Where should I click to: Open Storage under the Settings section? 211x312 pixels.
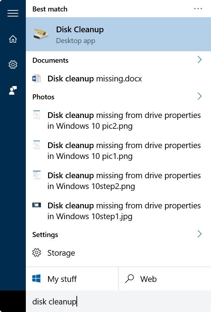[61, 253]
